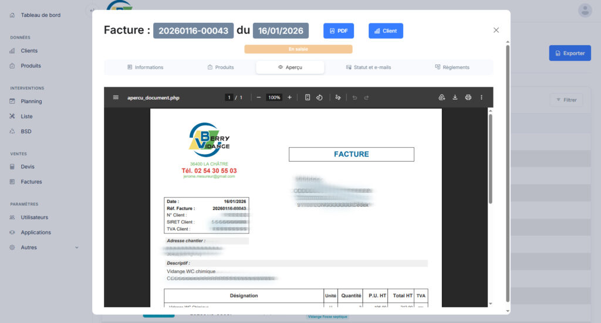601x323 pixels.
Task: Close the invoice modal dialog
Action: [x=496, y=30]
